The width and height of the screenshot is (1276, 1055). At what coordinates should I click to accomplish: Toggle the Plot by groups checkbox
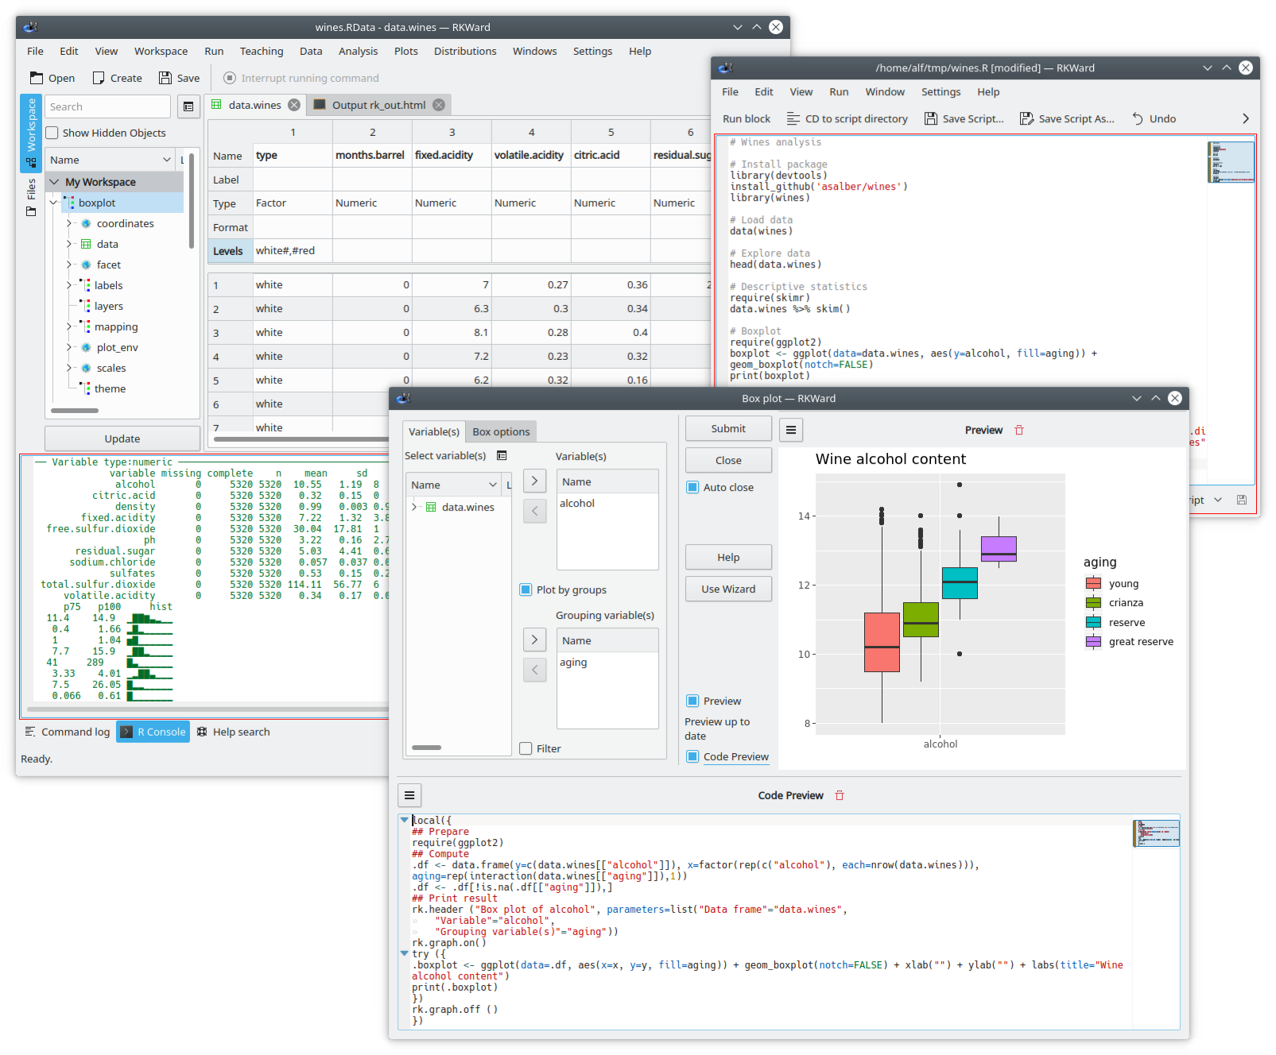[x=526, y=589]
